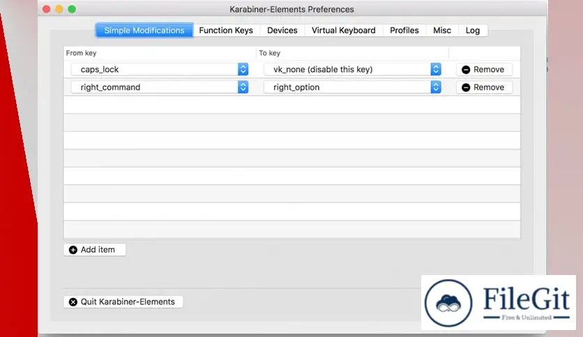Remove the caps_lock mapping
This screenshot has height=337, width=583.
click(484, 70)
